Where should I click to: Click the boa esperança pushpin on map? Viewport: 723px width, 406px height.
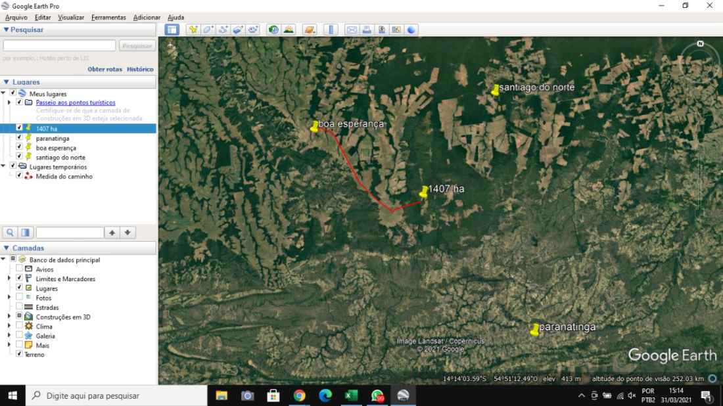314,126
